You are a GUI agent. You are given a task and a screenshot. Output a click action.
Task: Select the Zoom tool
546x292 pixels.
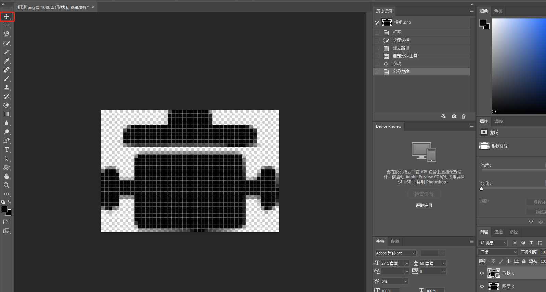[x=6, y=185]
